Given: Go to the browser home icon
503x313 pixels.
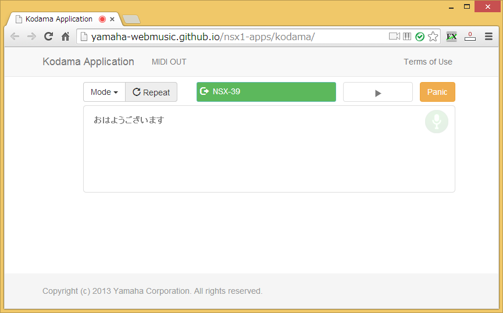Looking at the screenshot, I should tap(66, 37).
